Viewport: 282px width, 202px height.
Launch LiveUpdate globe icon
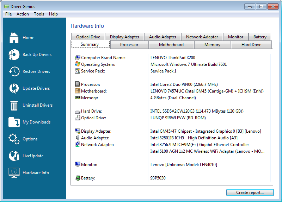coord(14,156)
